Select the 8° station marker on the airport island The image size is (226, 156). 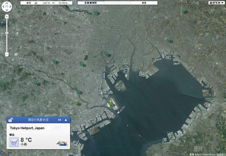pyautogui.click(x=110, y=104)
